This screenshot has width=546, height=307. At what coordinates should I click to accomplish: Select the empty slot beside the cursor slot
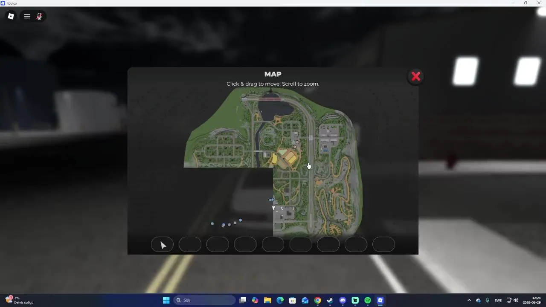(x=190, y=244)
